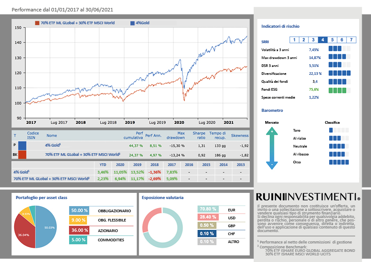This screenshot has width=371, height=262.
Task: Click SRRI level box 6
Action: point(341,40)
